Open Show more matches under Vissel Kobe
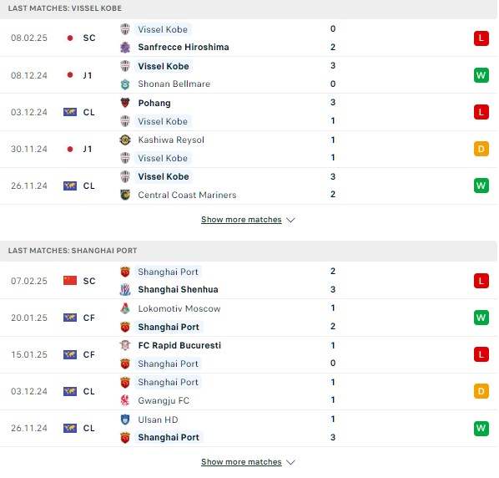This screenshot has width=499, height=478. click(241, 220)
